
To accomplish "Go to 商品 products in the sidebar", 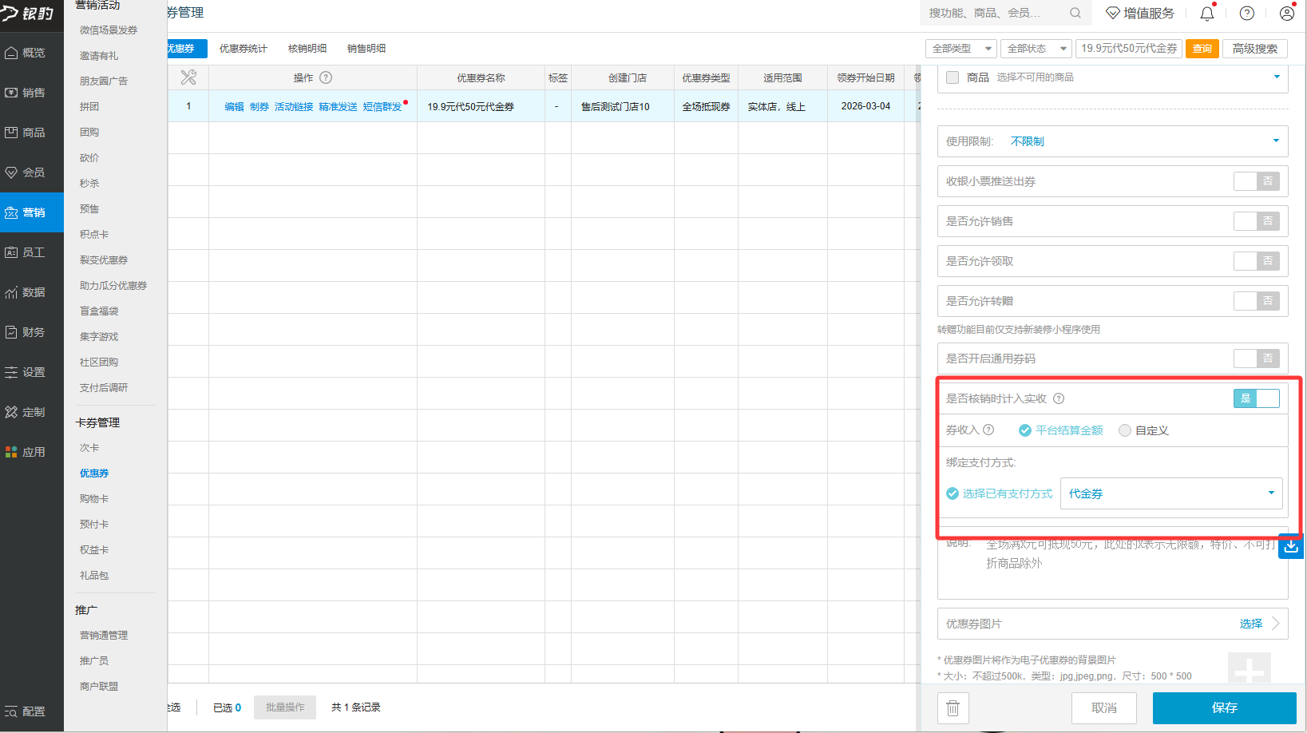I will click(x=32, y=133).
